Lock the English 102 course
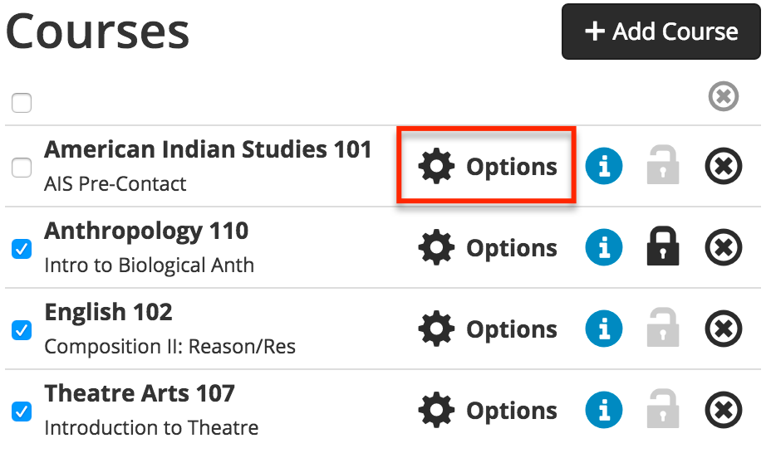Screen dimensions: 771x453 pos(663,328)
